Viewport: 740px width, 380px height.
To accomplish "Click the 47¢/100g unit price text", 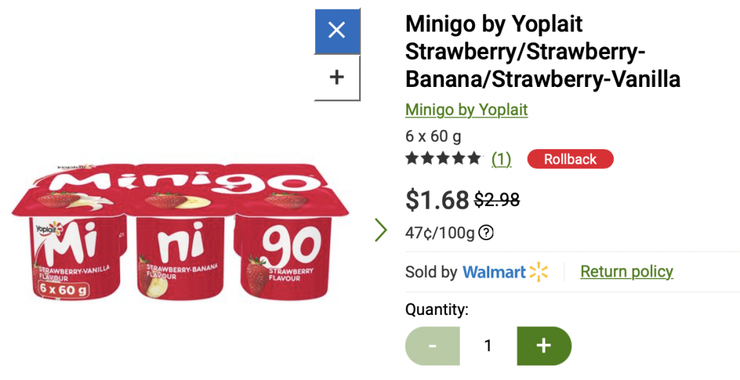I will click(x=439, y=233).
